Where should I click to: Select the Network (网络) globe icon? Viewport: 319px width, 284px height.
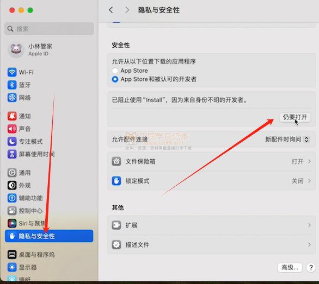(x=12, y=98)
